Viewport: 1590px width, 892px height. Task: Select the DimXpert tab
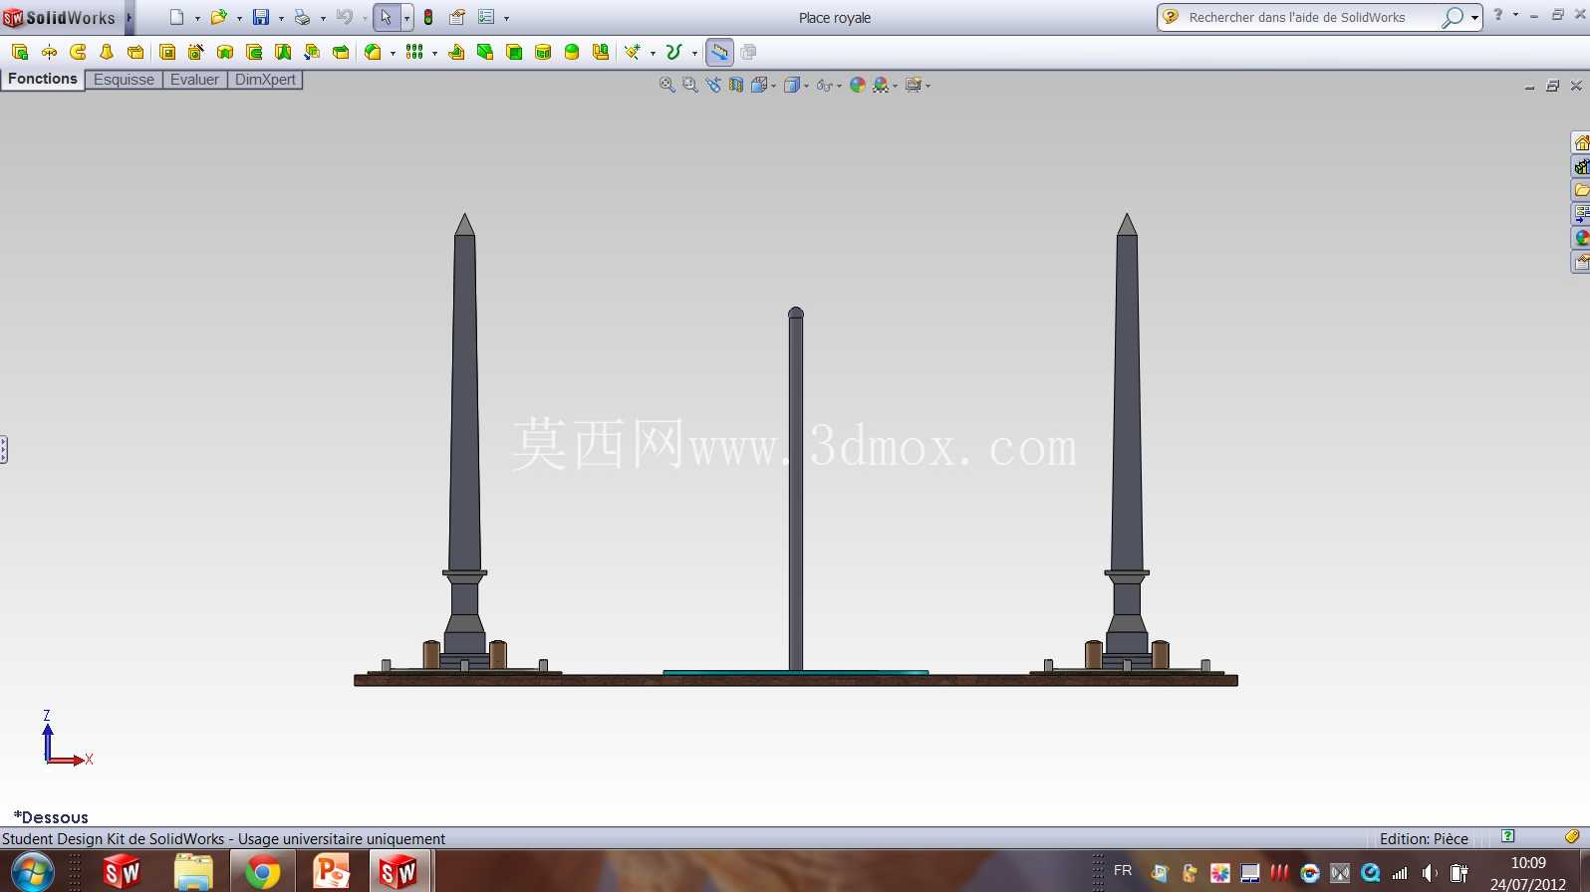coord(265,80)
